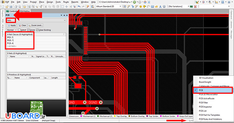Screen dimensions: 234x123
Task: Select the Place String text tool
Action: coord(160,7)
